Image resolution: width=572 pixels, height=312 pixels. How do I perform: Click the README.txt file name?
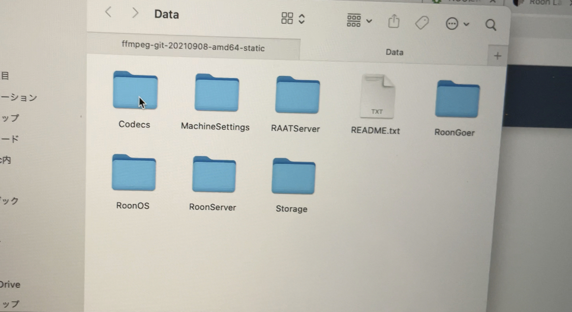click(x=375, y=130)
